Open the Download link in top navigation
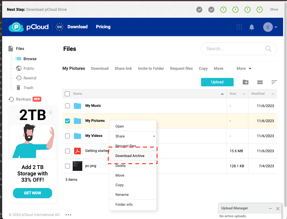 click(x=77, y=27)
